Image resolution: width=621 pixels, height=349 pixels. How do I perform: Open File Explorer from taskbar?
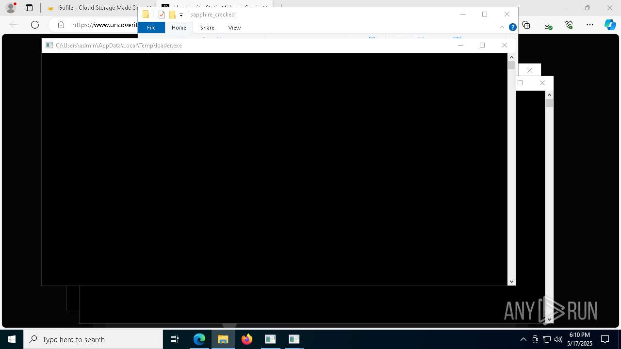pyautogui.click(x=223, y=339)
